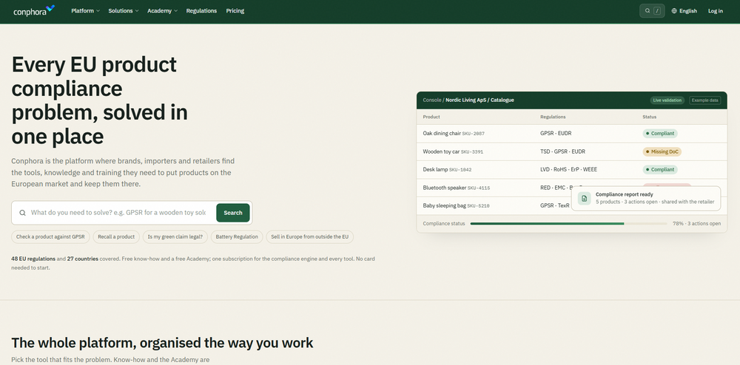Click the Log in link
The width and height of the screenshot is (740, 365).
coord(716,11)
